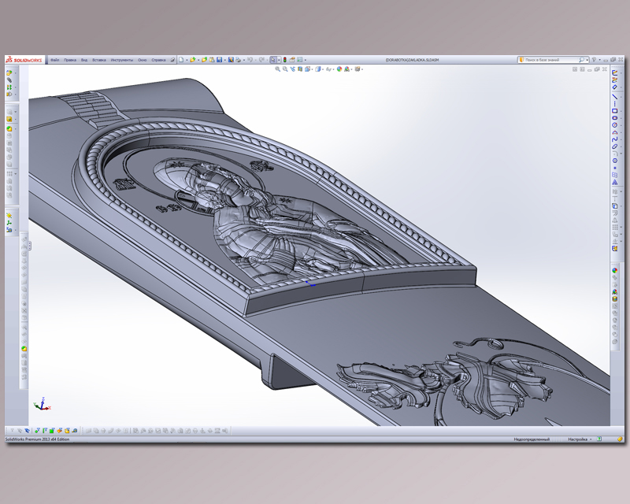Click the selection filter icon in bottom toolbar
The height and width of the screenshot is (504, 630).
point(13,431)
